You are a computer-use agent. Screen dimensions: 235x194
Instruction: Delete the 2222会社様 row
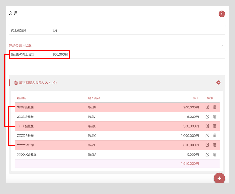click(x=215, y=117)
